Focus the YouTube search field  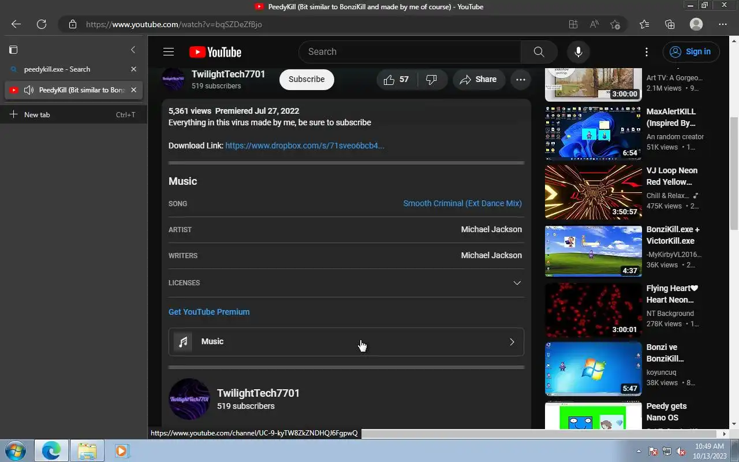click(409, 52)
